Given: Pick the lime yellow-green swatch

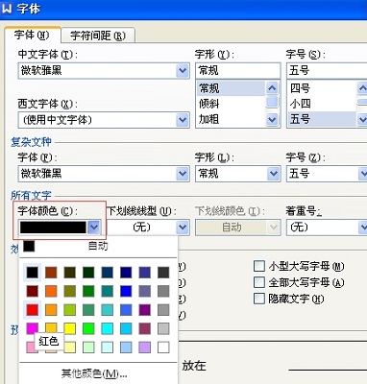Looking at the screenshot, I should (69, 310).
